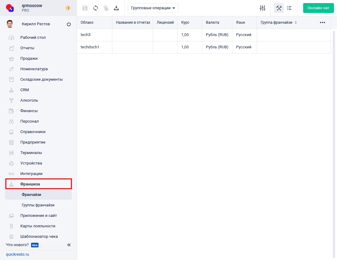This screenshot has width=337, height=260.
Task: Click the power logout icon
Action: pyautogui.click(x=69, y=24)
